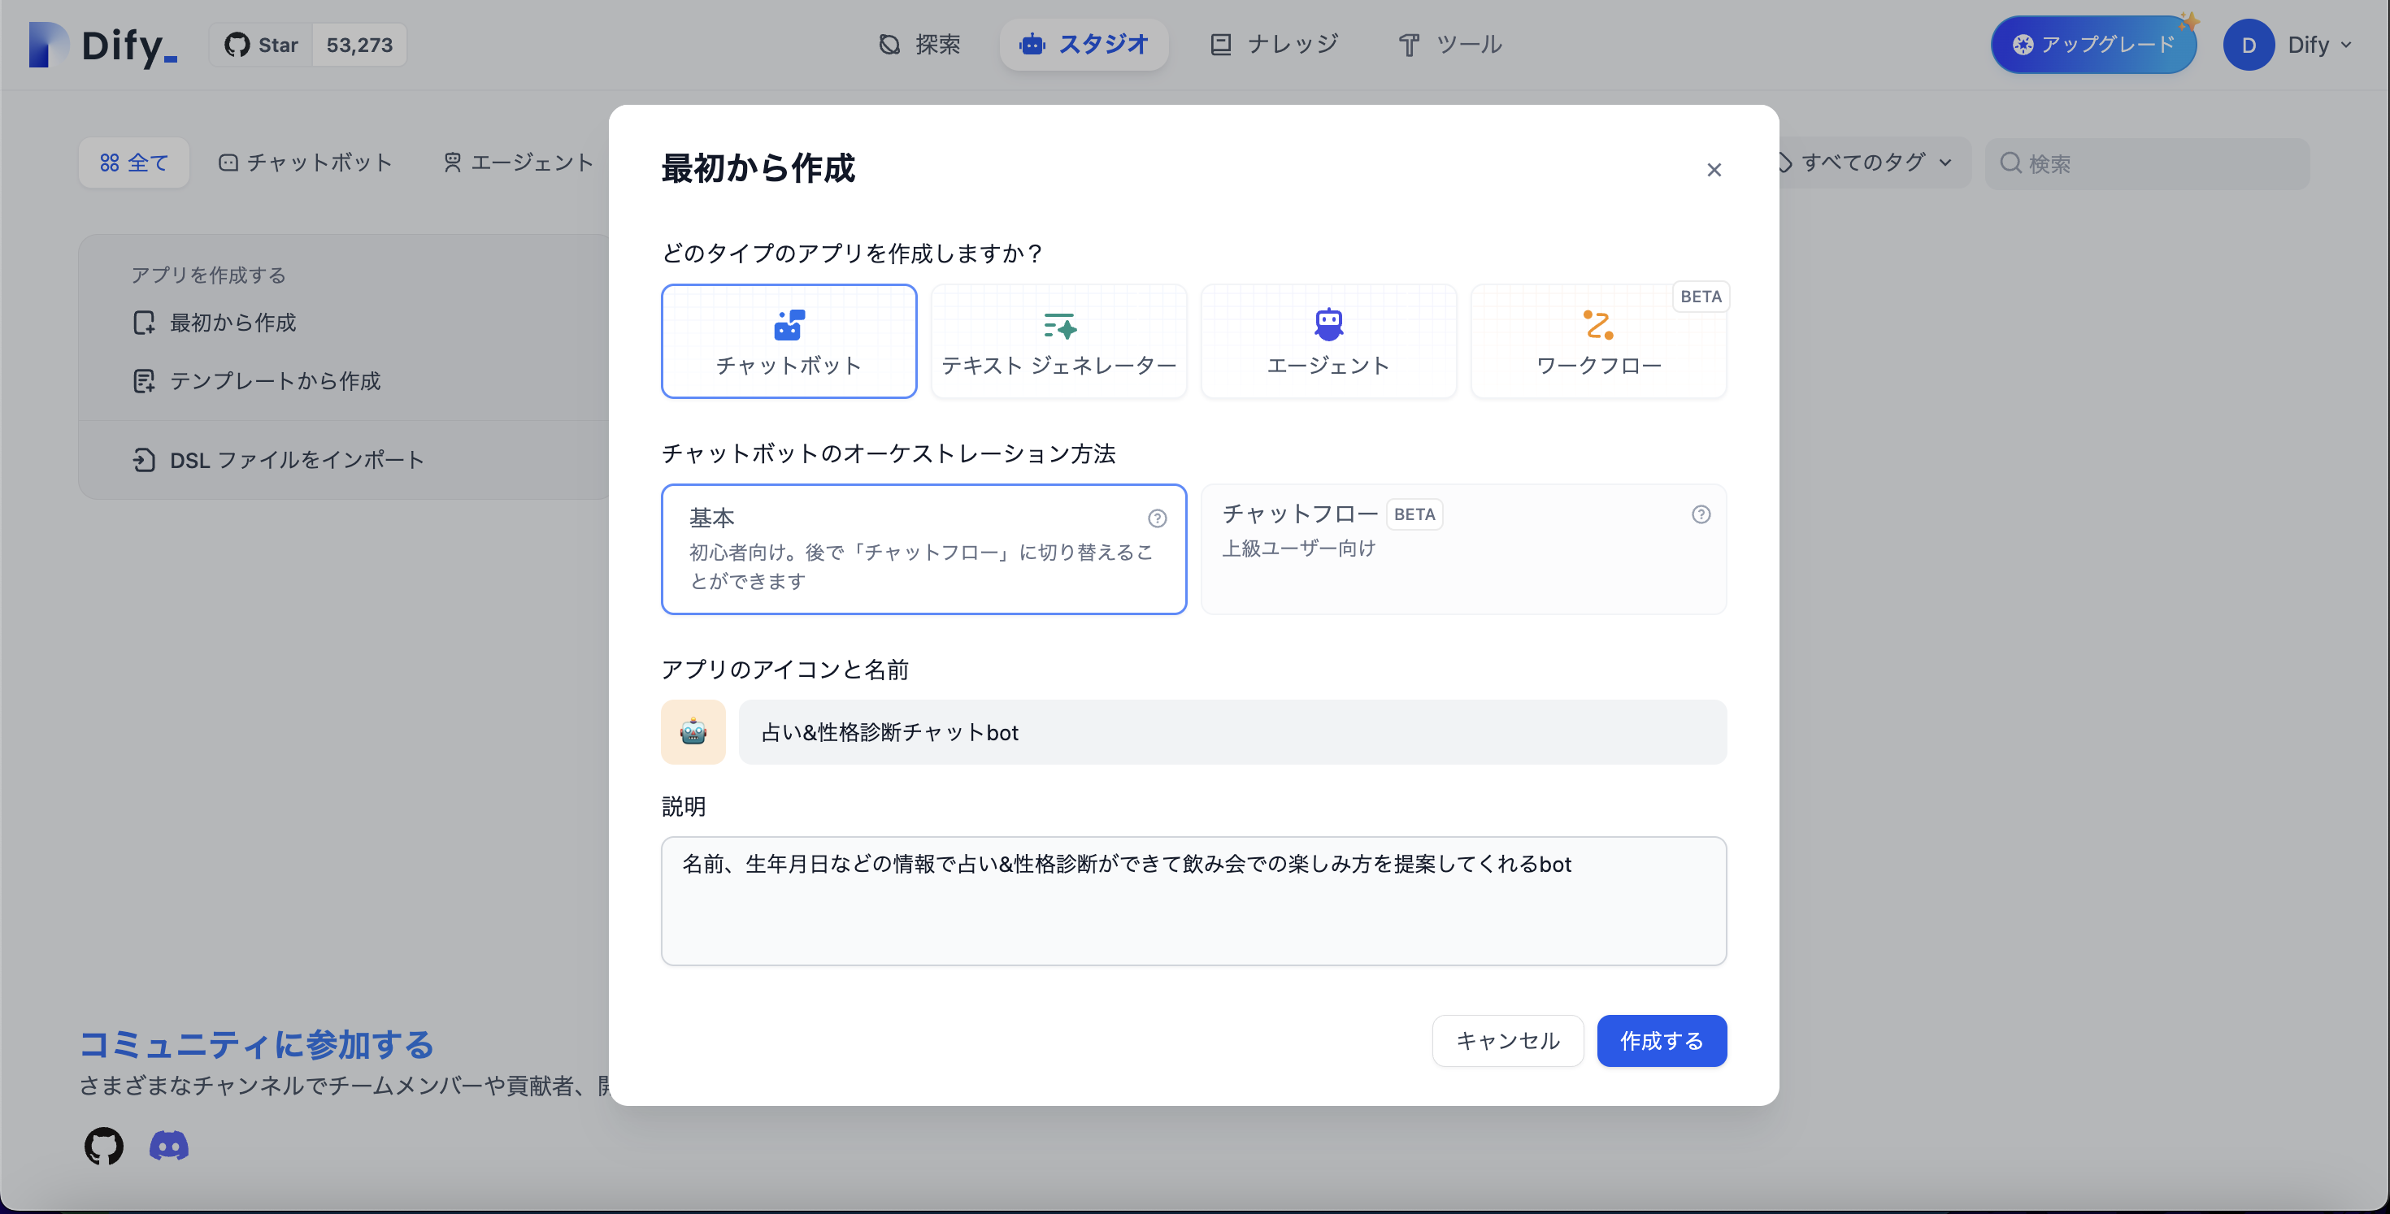Click the GitHub icon in the footer
2390x1214 pixels.
pos(103,1147)
